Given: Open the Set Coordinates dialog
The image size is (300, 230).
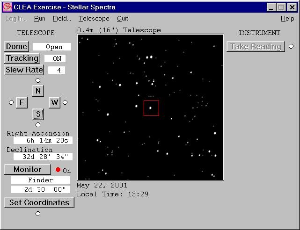Looking at the screenshot, I should click(x=39, y=202).
